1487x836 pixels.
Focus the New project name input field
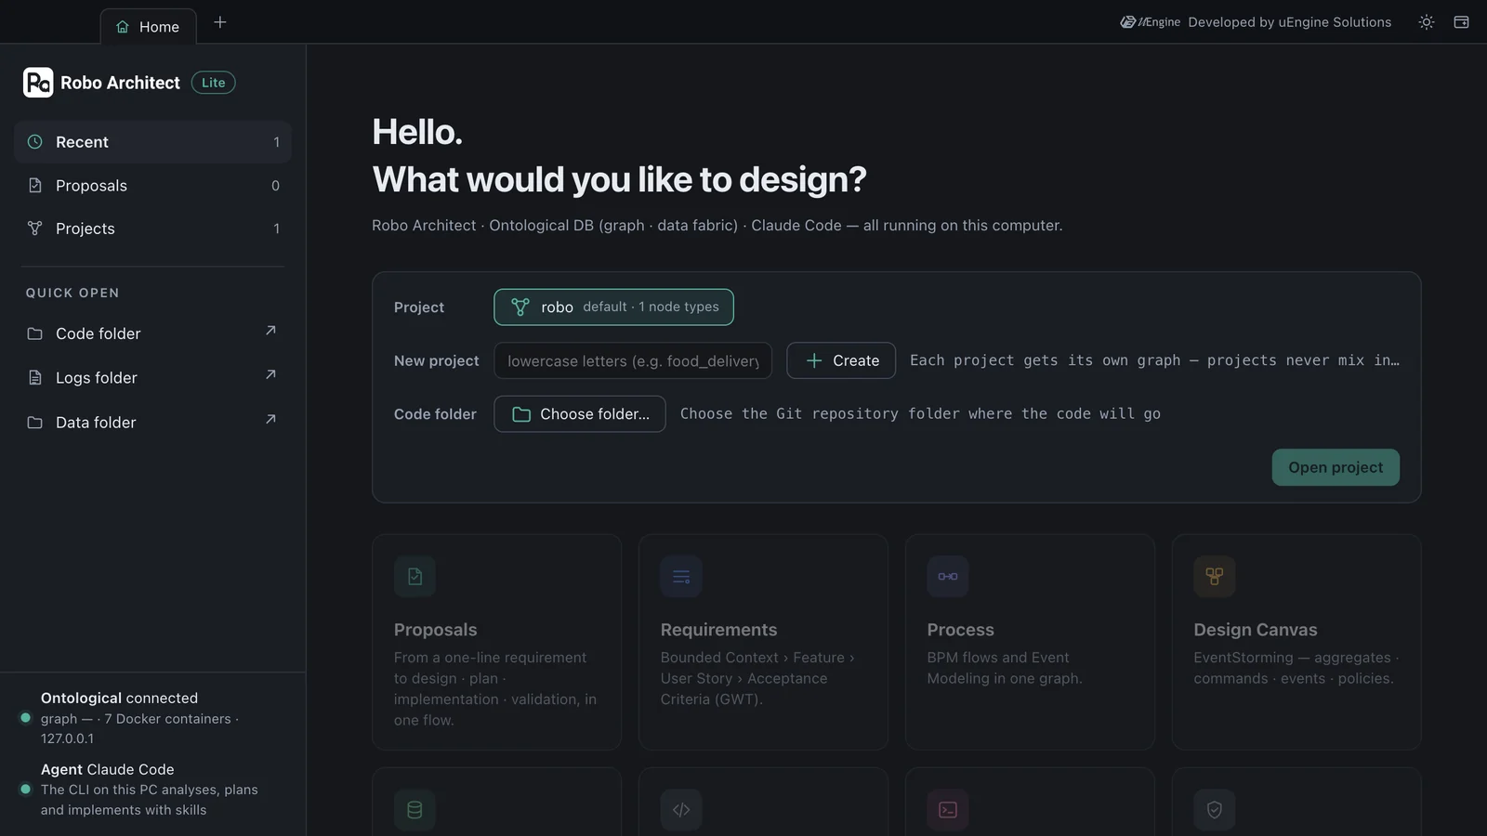pyautogui.click(x=633, y=360)
